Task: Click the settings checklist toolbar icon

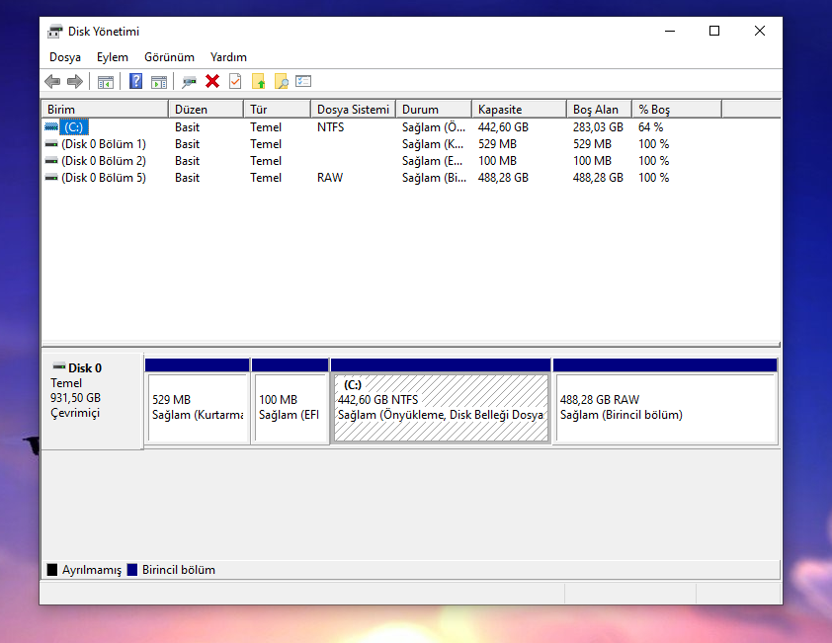Action: (304, 81)
